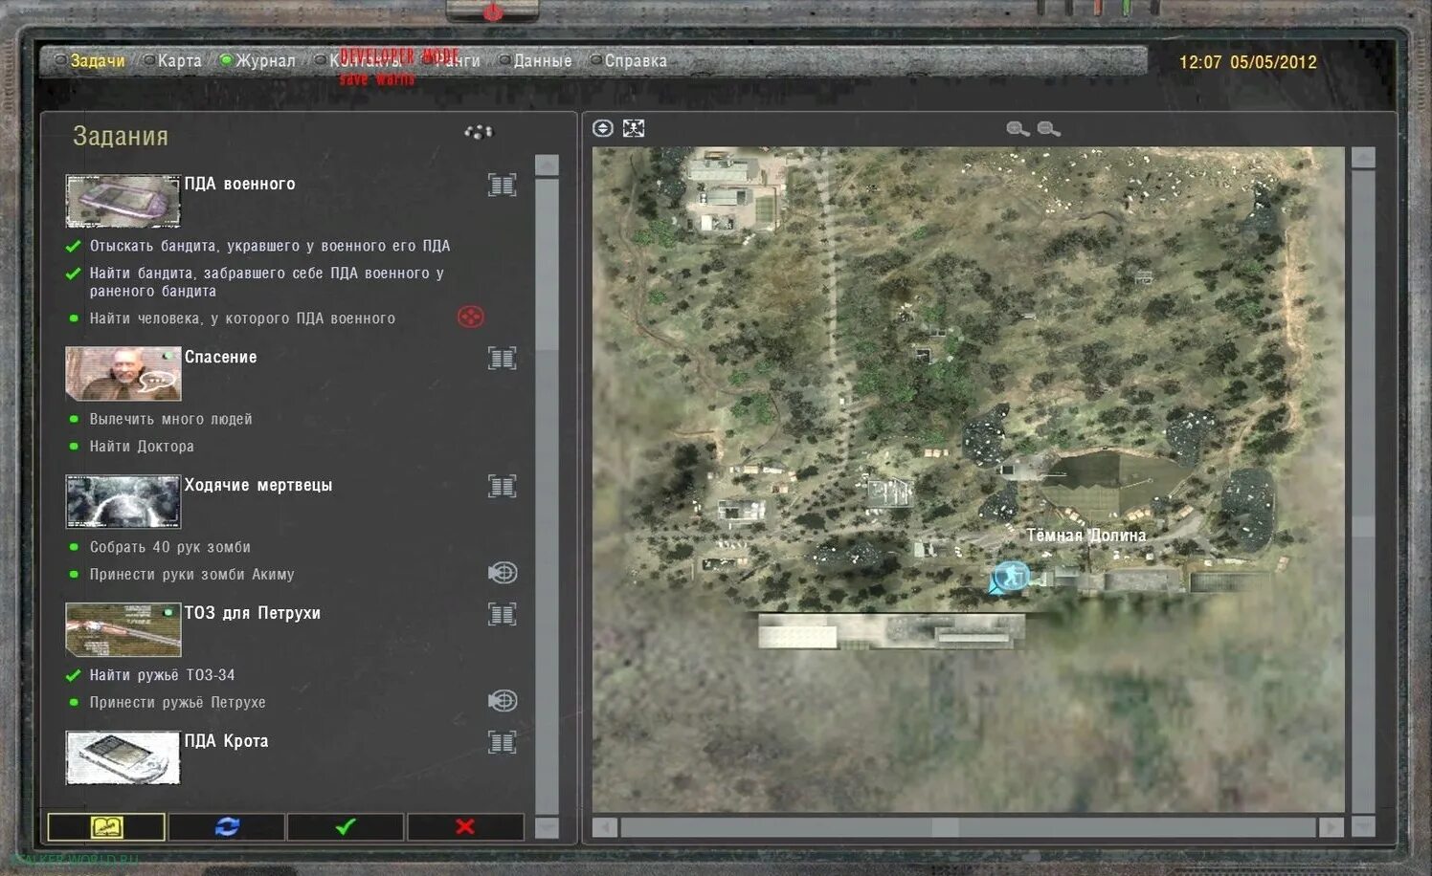Show Принести ружьё Петрухе on map
Image resolution: width=1432 pixels, height=876 pixels.
pos(503,701)
